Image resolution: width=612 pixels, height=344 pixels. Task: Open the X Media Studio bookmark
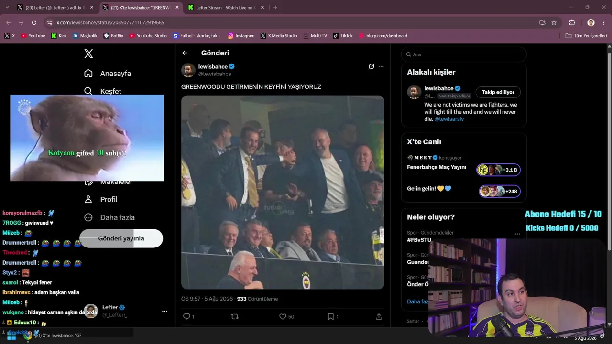tap(279, 36)
